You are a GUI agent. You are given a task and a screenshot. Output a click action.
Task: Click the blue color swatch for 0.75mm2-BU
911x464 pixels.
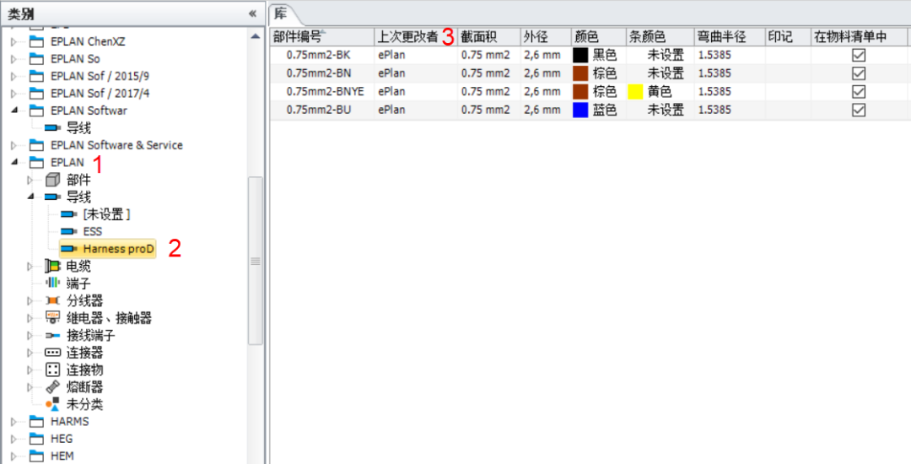pos(579,110)
